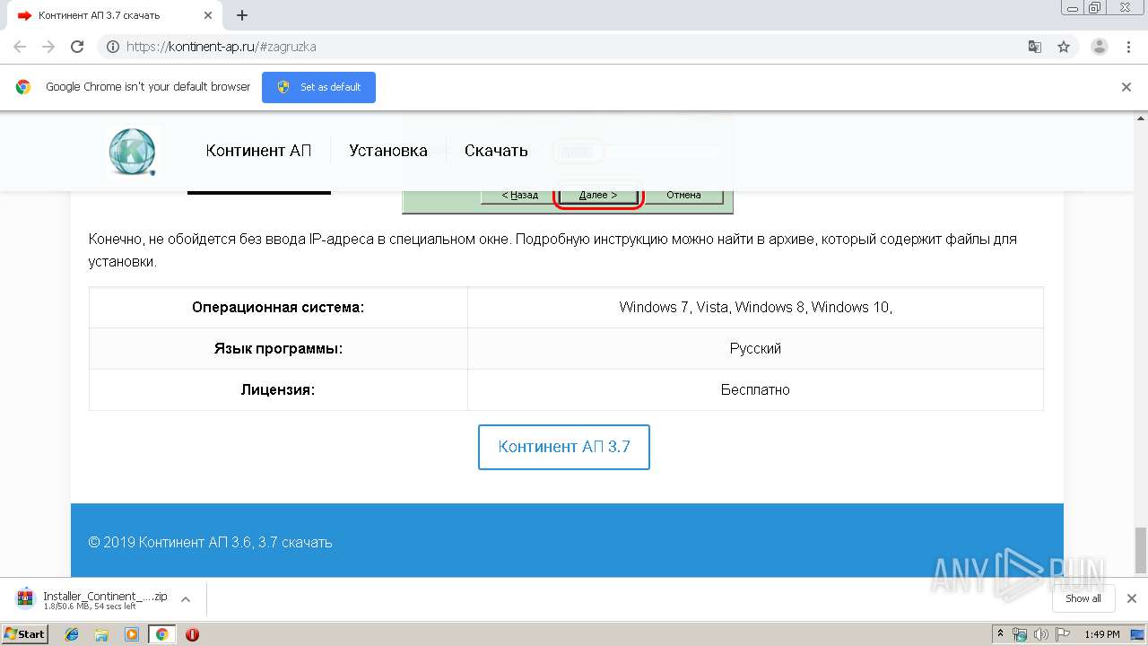Open Google Translate icon in address bar

click(x=1034, y=47)
